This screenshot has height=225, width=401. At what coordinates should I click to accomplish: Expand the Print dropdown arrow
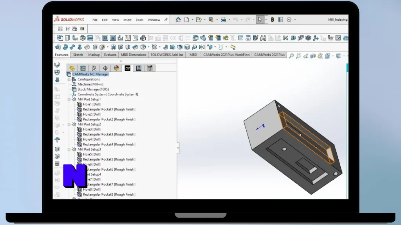[x=229, y=20]
